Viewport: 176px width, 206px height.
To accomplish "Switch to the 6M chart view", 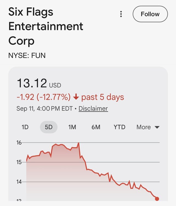I will 96,127.
